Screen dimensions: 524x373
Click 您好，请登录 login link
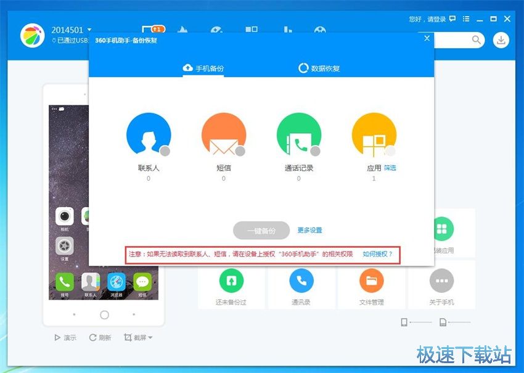point(427,19)
